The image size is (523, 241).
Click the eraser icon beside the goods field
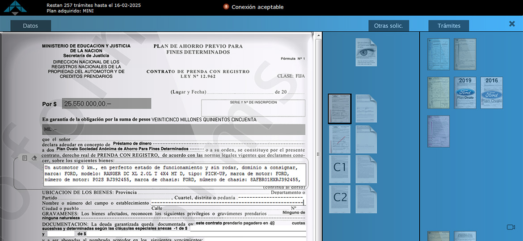[x=34, y=158]
